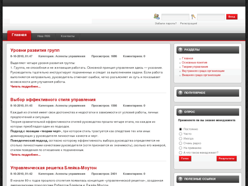Image resolution: width=248 pixels, height=186 pixels.
Task: Open the Наш RSS tab
Action: 44,36
